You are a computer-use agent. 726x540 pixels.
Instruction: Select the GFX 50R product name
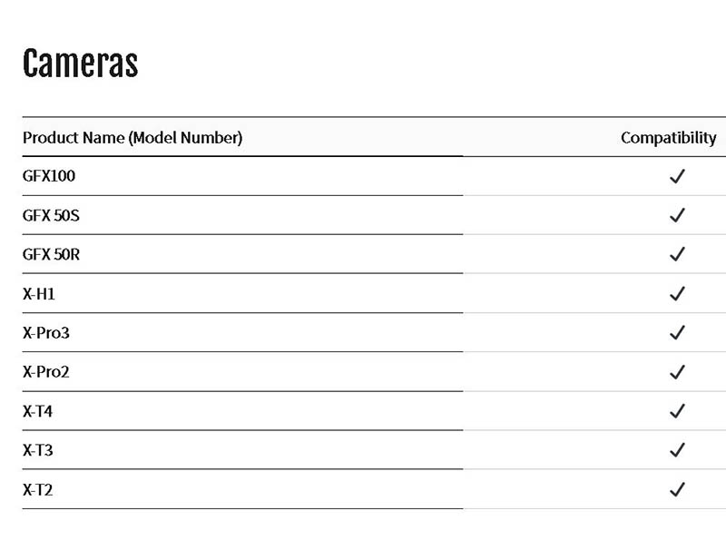point(51,254)
